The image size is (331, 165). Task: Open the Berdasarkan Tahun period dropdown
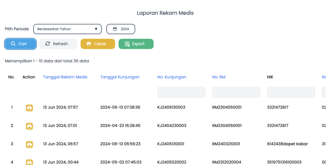(67, 29)
